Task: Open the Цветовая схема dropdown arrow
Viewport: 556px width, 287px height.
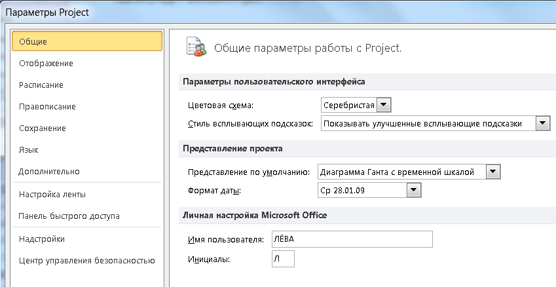Action: [383, 105]
